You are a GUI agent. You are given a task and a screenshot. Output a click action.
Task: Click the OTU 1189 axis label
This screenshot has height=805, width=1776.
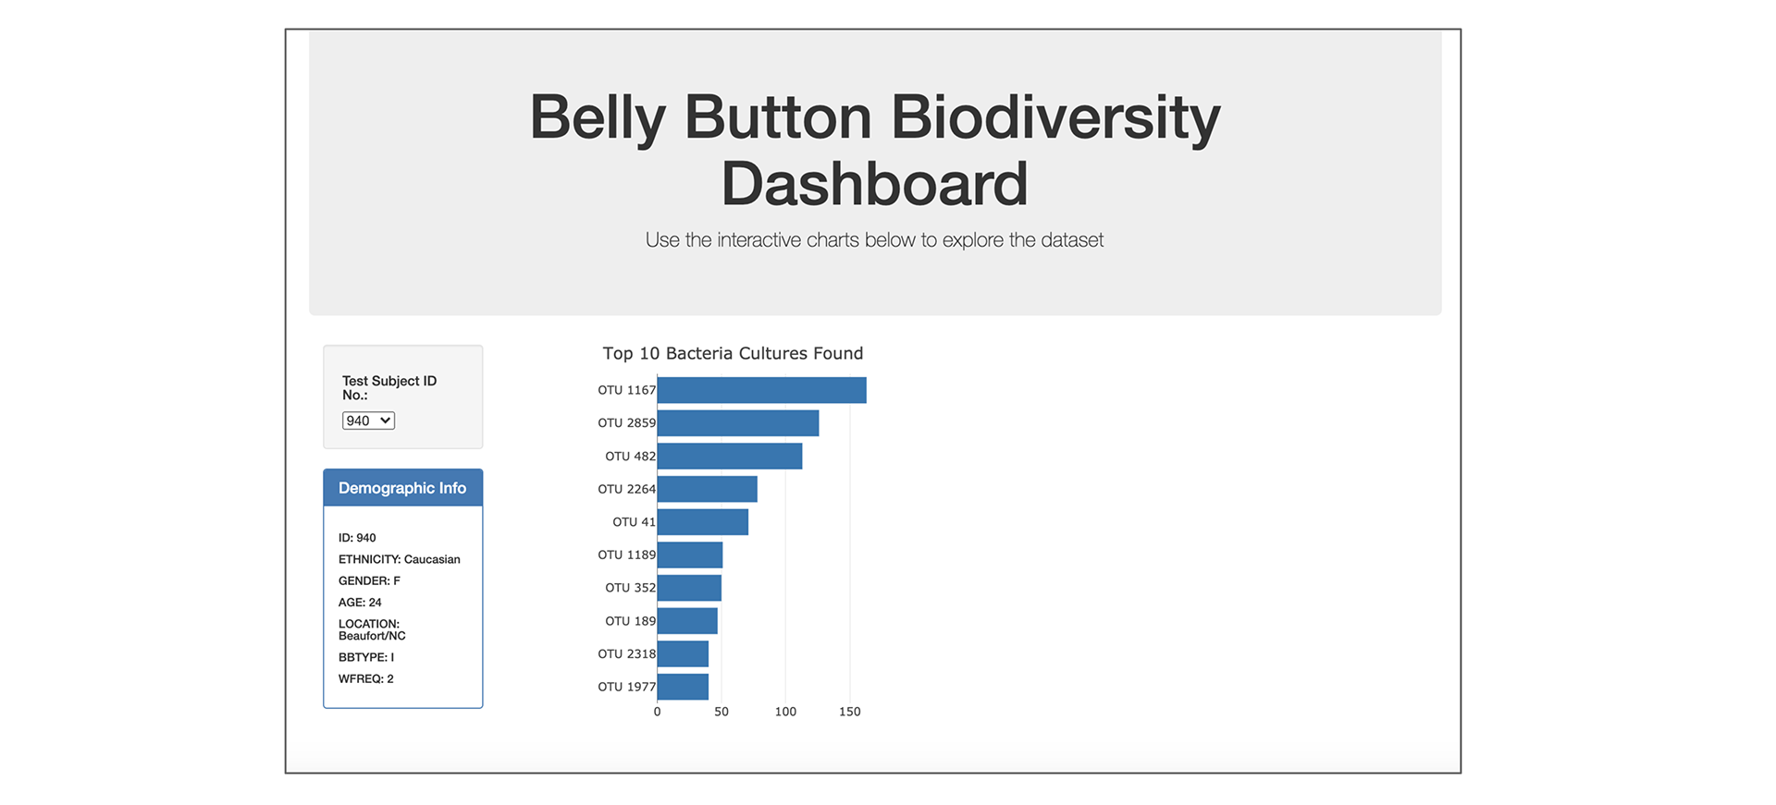[x=627, y=555]
